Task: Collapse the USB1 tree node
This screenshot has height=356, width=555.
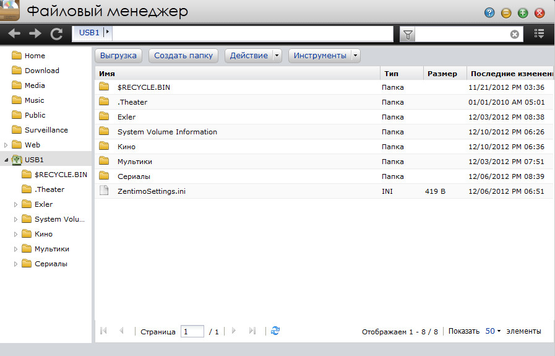Action: click(x=6, y=160)
